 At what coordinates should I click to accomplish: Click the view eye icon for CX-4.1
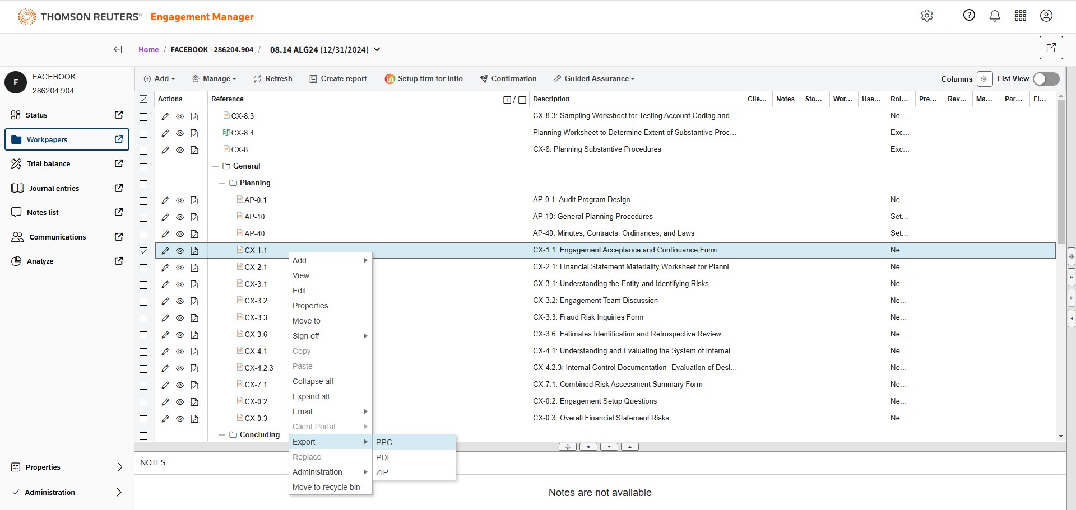coord(180,352)
